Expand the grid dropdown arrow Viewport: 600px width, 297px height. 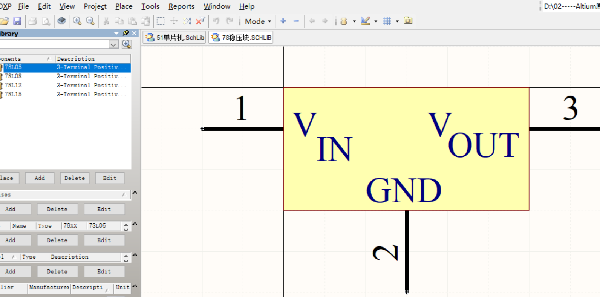[397, 21]
